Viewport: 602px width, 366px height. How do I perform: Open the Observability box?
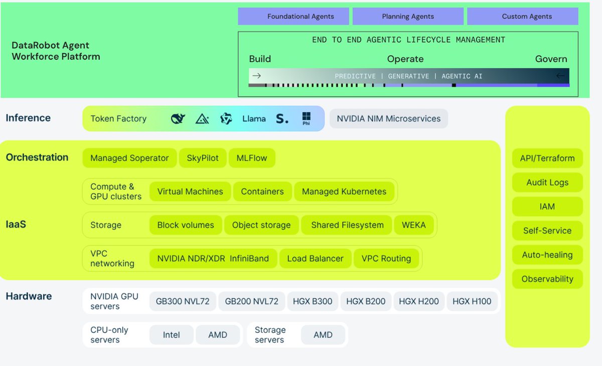pyautogui.click(x=547, y=279)
